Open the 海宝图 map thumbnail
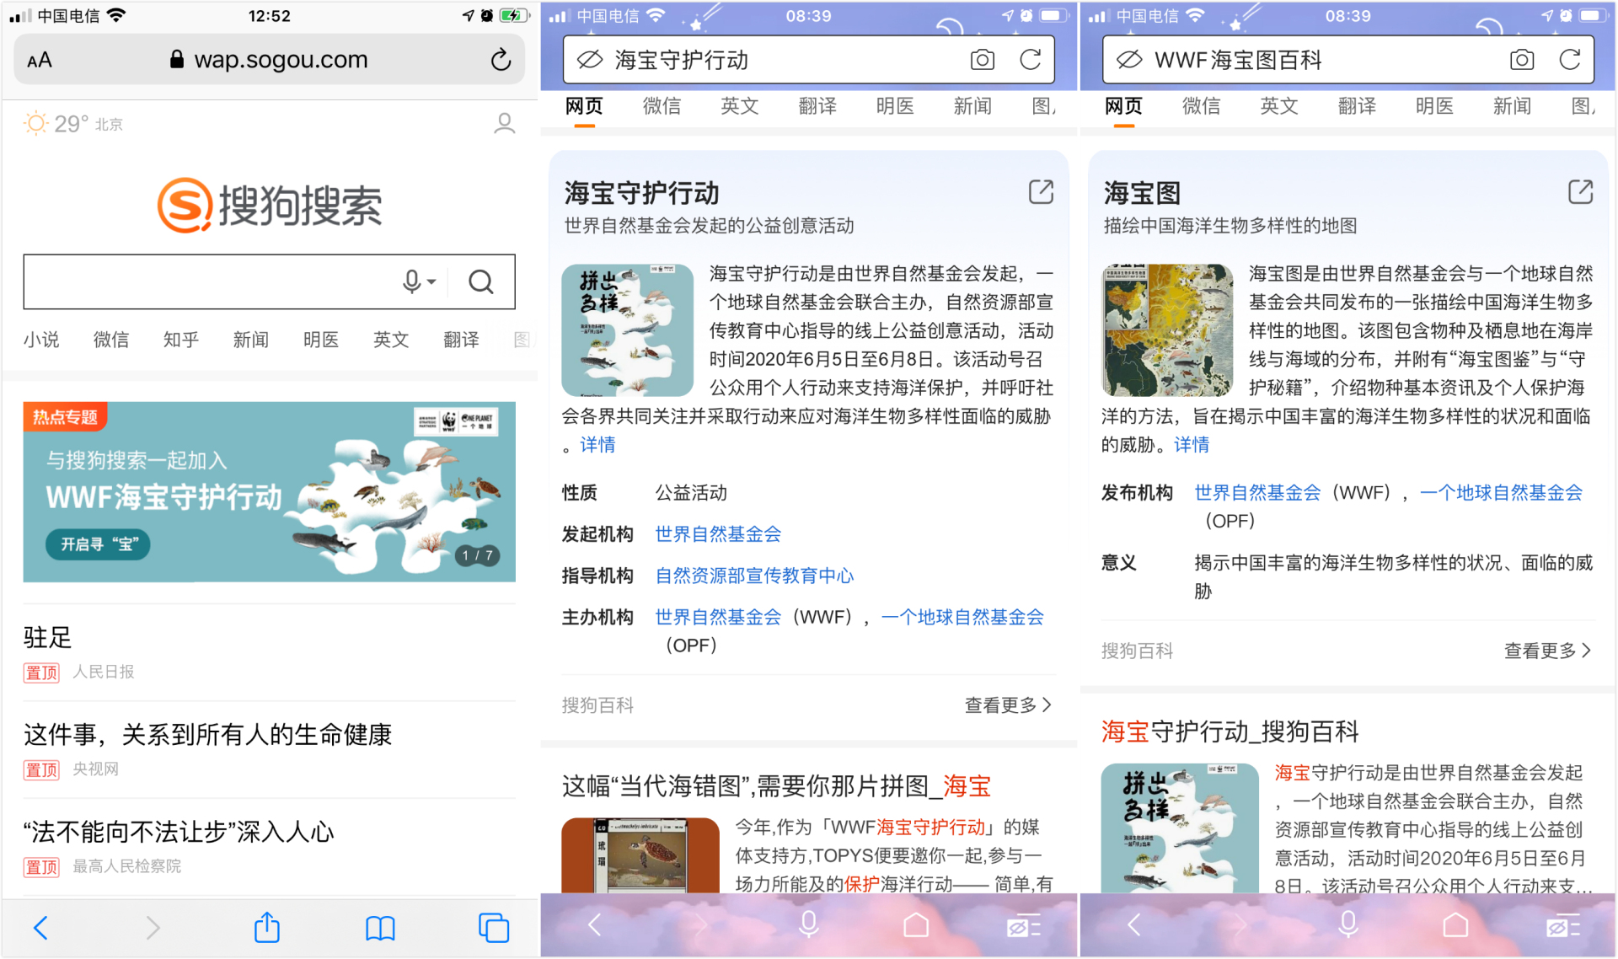1618x959 pixels. coord(1167,330)
